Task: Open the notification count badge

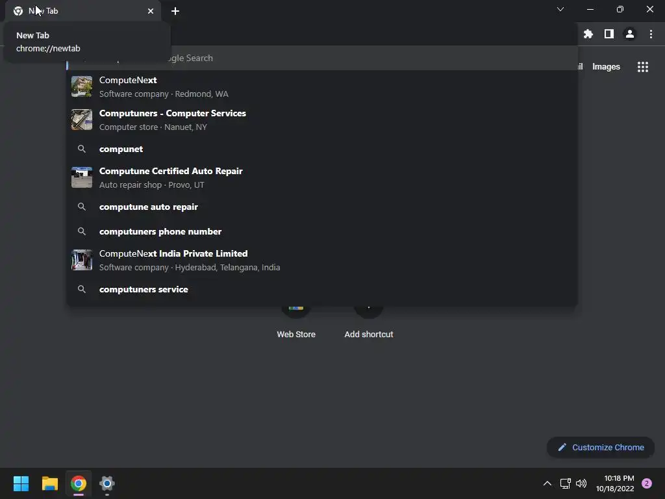Action: click(x=647, y=483)
